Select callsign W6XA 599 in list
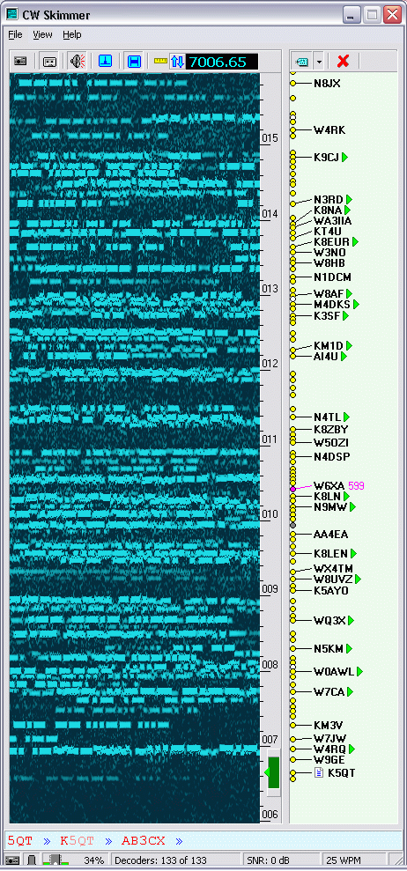This screenshot has height=871, width=407. (x=338, y=485)
